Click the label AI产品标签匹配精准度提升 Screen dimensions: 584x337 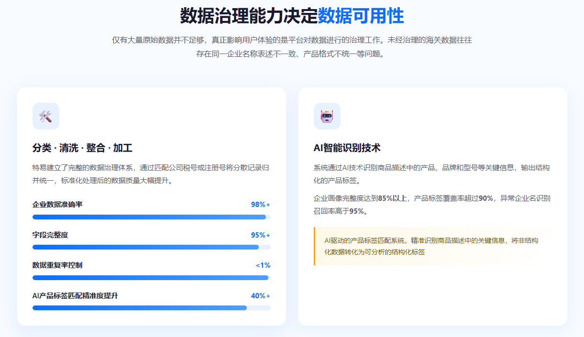(75, 296)
